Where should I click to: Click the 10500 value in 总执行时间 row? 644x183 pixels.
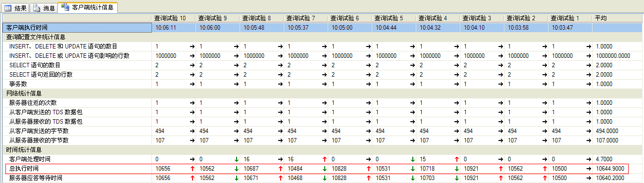coord(559,168)
